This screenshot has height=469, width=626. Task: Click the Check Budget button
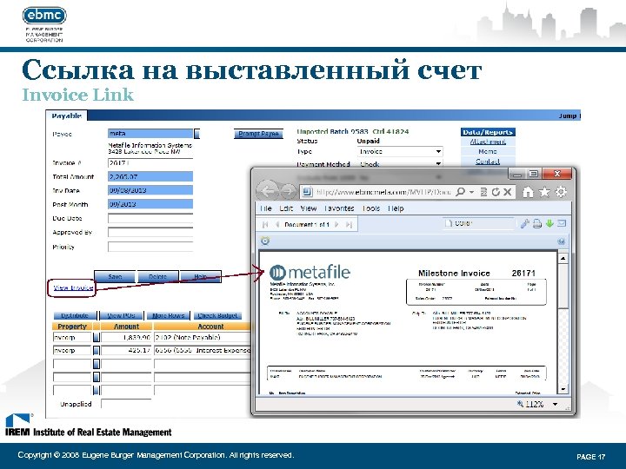click(x=217, y=315)
